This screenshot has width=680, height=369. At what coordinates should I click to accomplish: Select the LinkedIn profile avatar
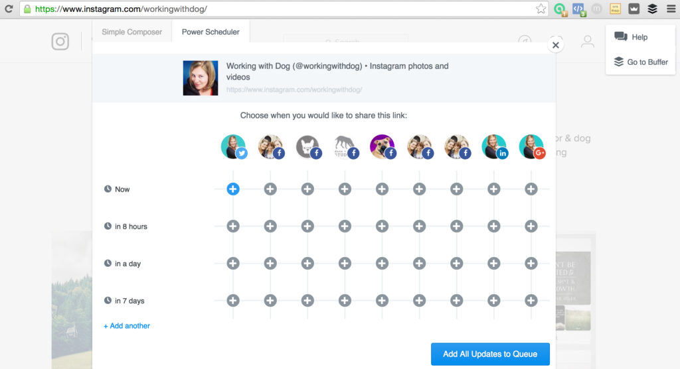(494, 146)
